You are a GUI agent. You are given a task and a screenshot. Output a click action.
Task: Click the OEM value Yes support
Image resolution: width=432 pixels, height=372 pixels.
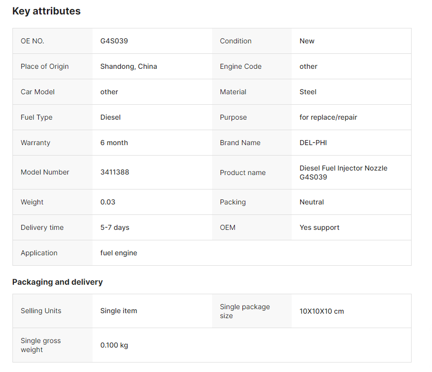tap(320, 227)
